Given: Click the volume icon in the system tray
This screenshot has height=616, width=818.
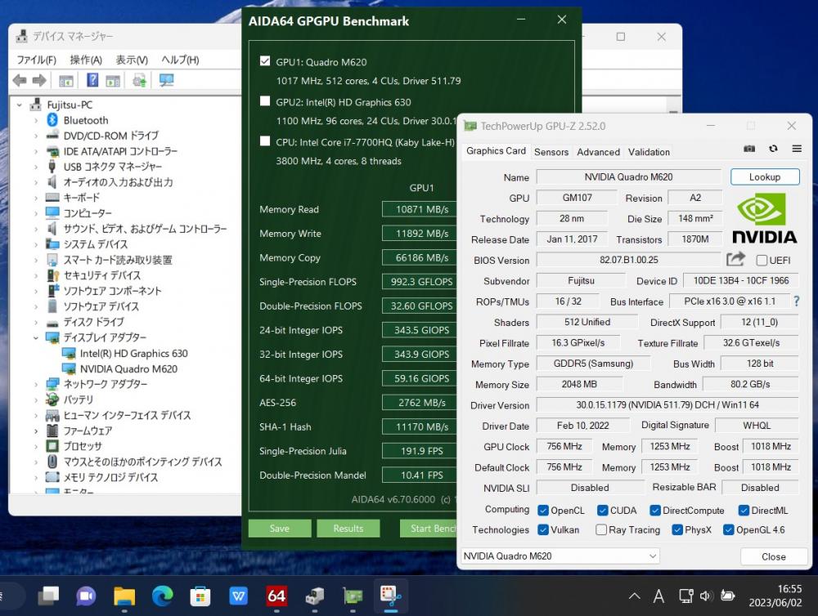Looking at the screenshot, I should [707, 596].
